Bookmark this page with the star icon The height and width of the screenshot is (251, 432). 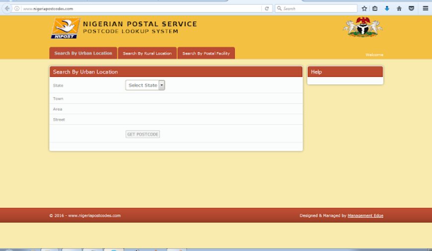pyautogui.click(x=364, y=8)
